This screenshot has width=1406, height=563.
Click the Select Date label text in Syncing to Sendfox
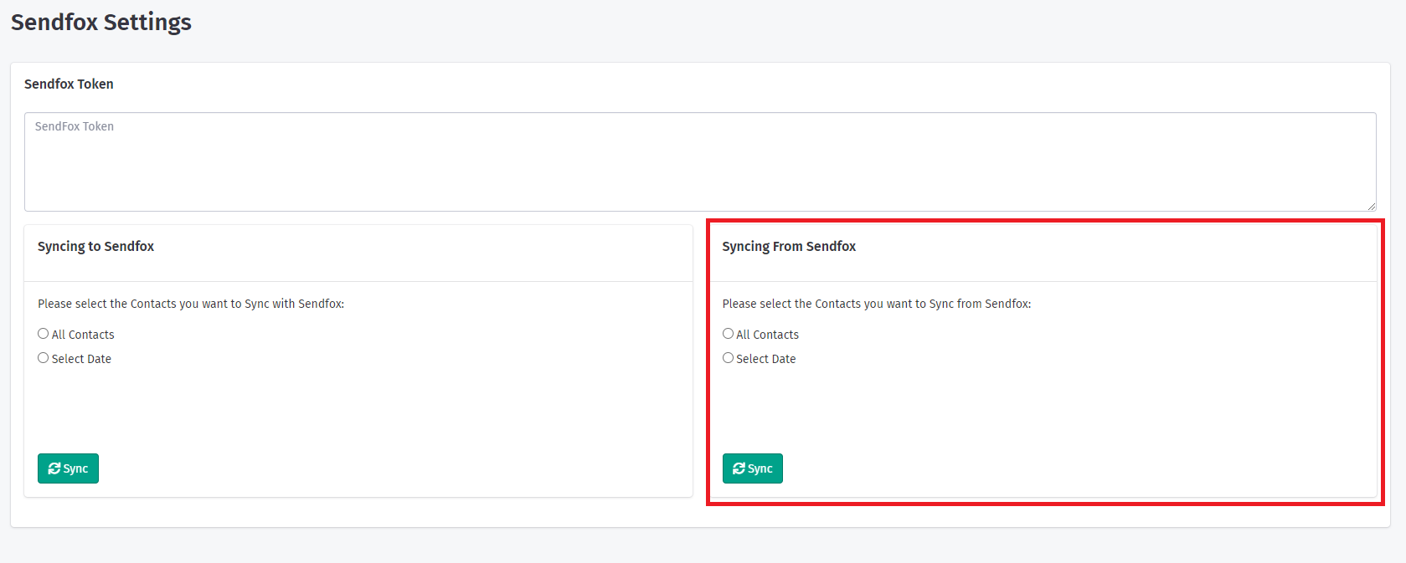click(81, 359)
